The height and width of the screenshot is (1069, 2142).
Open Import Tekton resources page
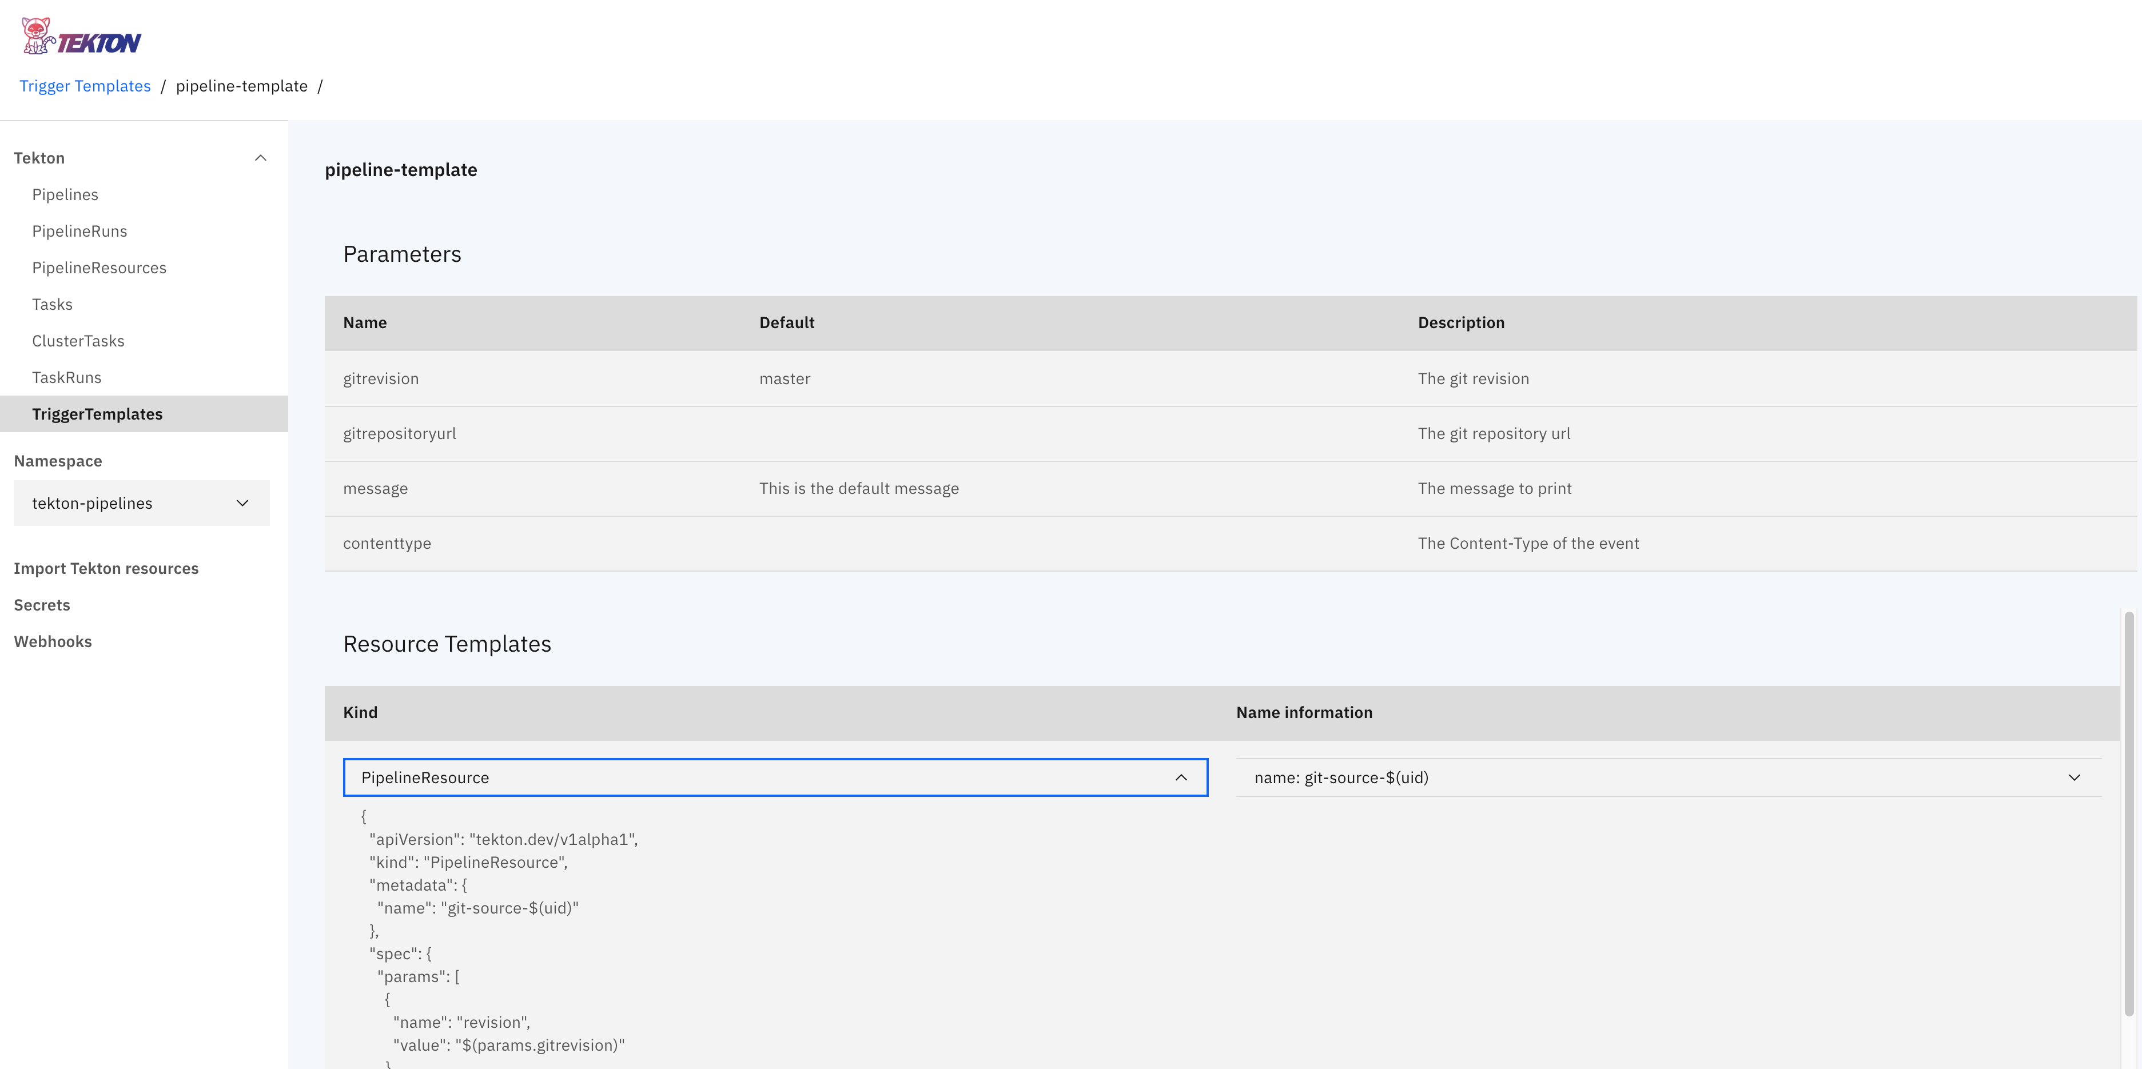click(106, 569)
